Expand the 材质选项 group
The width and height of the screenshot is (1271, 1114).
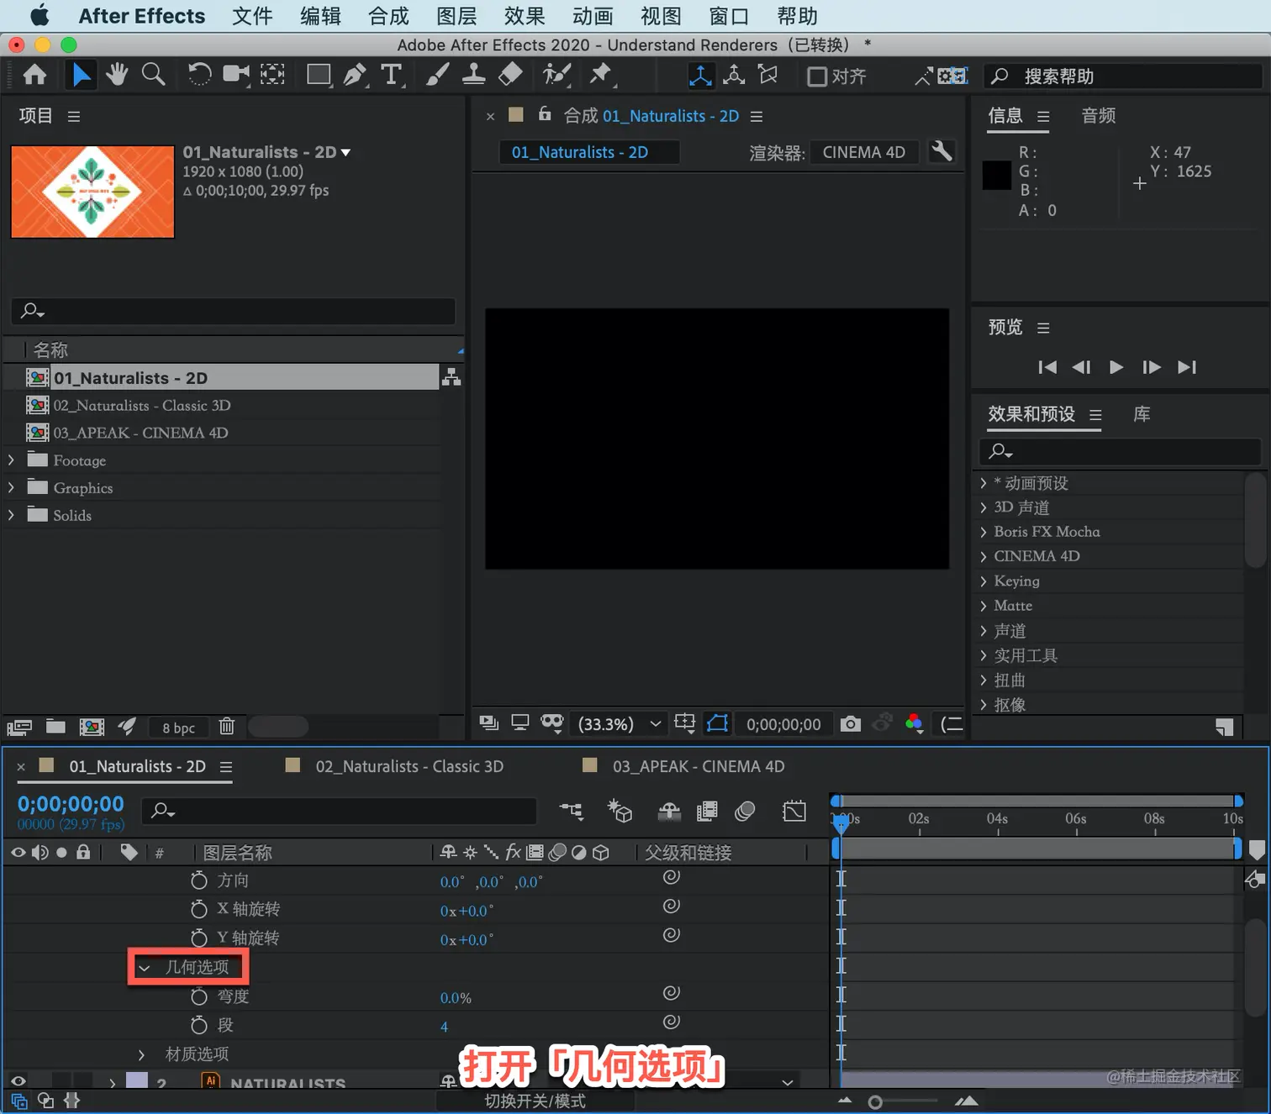[141, 1054]
